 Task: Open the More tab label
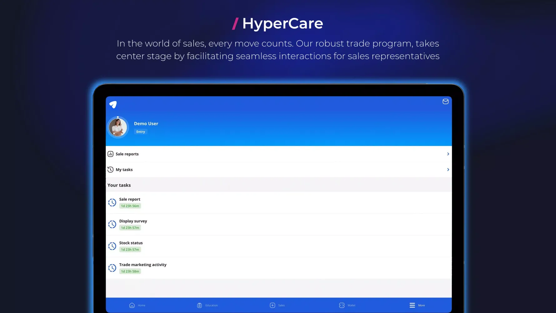pyautogui.click(x=422, y=305)
